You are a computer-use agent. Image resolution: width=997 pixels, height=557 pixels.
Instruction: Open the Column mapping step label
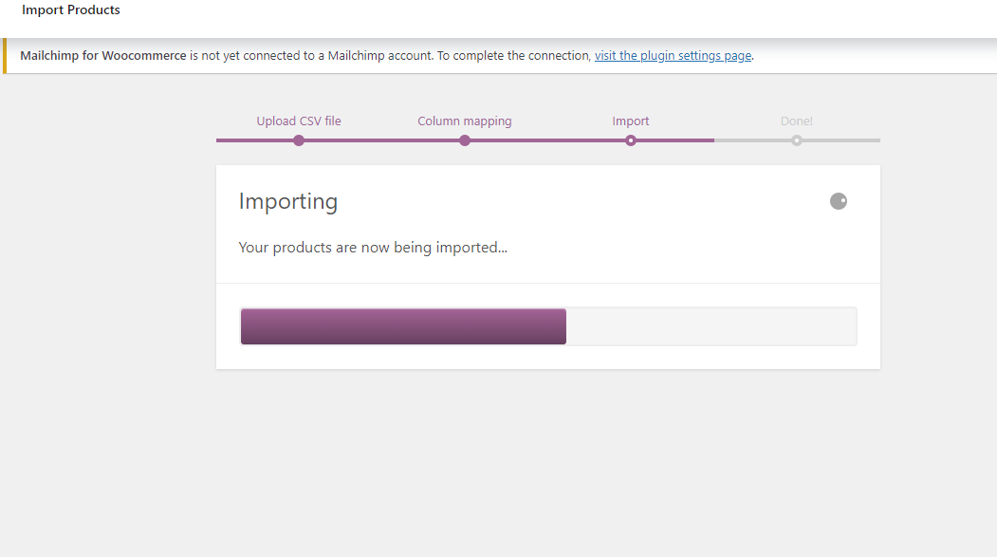pyautogui.click(x=465, y=121)
